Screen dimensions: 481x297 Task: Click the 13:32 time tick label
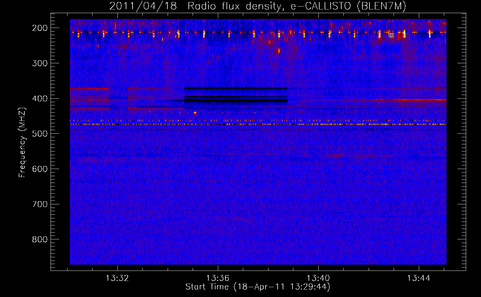click(117, 278)
